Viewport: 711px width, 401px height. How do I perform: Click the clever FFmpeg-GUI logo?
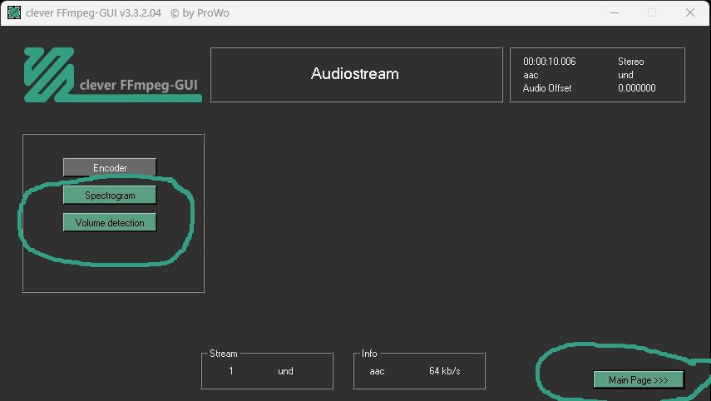click(x=112, y=75)
